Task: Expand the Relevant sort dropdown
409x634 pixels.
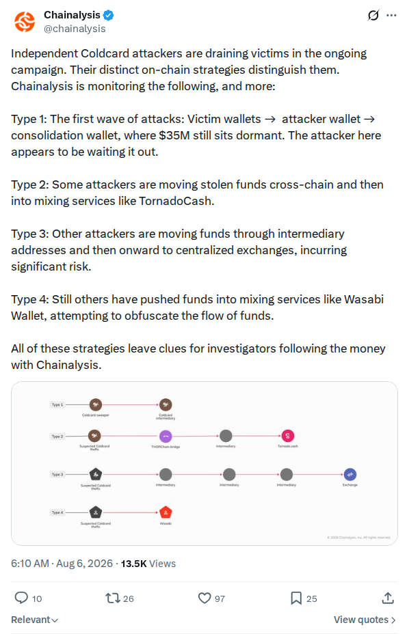Action: coord(34,620)
